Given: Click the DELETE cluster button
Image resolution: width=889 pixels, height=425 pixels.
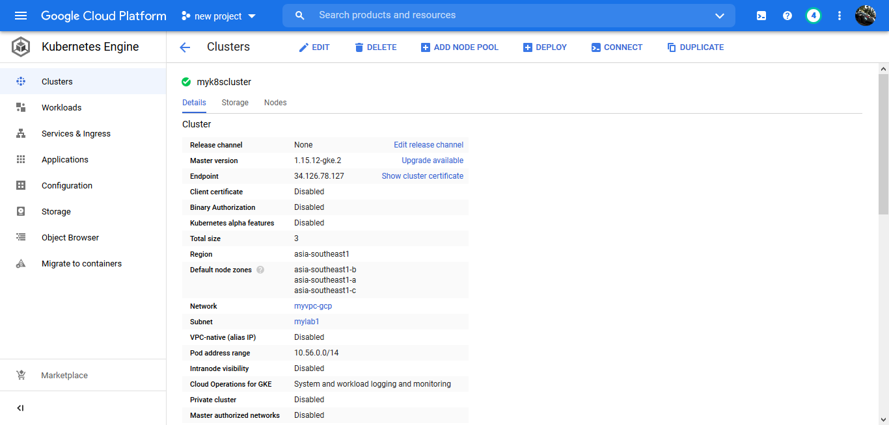Looking at the screenshot, I should click(x=376, y=47).
